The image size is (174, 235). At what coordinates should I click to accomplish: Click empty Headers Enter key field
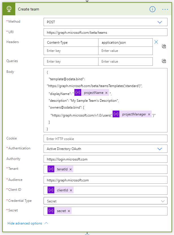pos(71,51)
